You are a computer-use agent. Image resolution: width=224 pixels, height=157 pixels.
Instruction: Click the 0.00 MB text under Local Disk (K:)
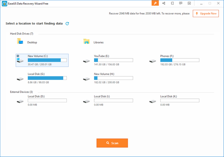pyautogui.click(x=165, y=105)
